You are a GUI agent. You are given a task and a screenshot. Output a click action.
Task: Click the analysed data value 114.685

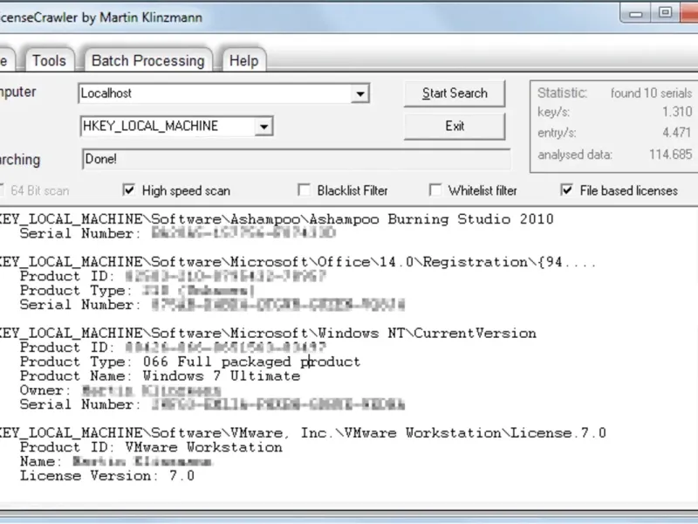coord(670,155)
